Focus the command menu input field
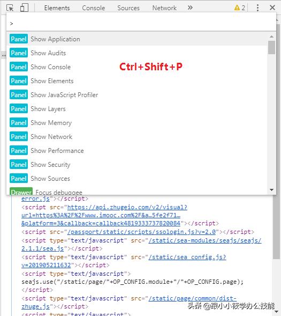The width and height of the screenshot is (281, 316). pyautogui.click(x=141, y=24)
